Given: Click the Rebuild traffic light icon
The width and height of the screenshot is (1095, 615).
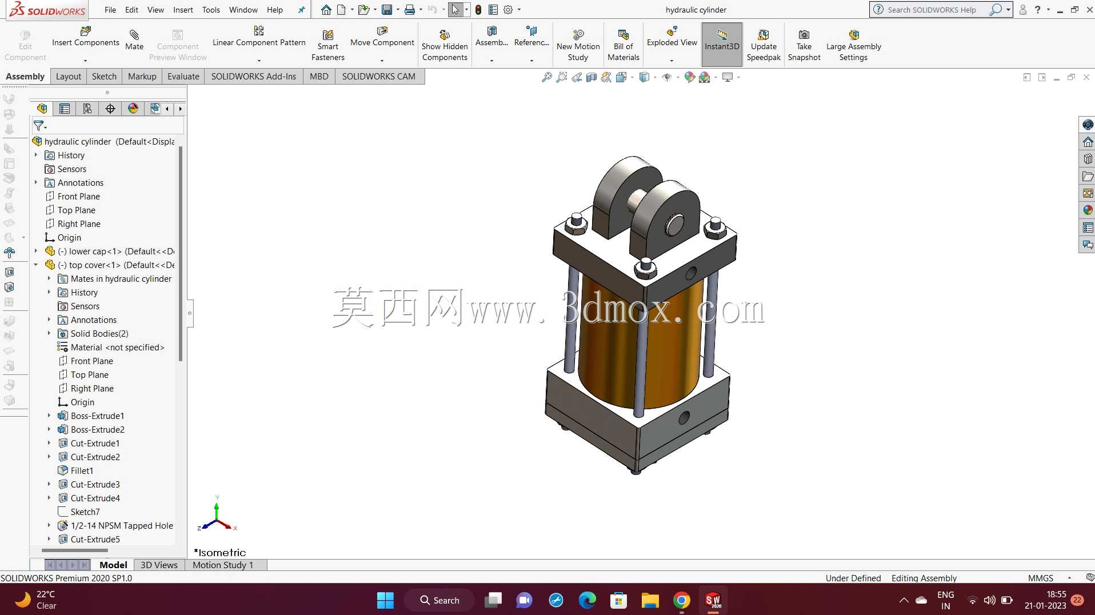Looking at the screenshot, I should pyautogui.click(x=478, y=10).
